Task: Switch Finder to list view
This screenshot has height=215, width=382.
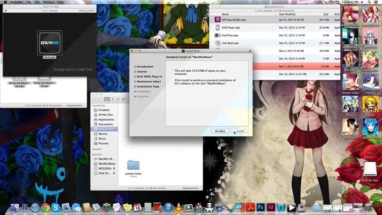Action: (x=113, y=99)
